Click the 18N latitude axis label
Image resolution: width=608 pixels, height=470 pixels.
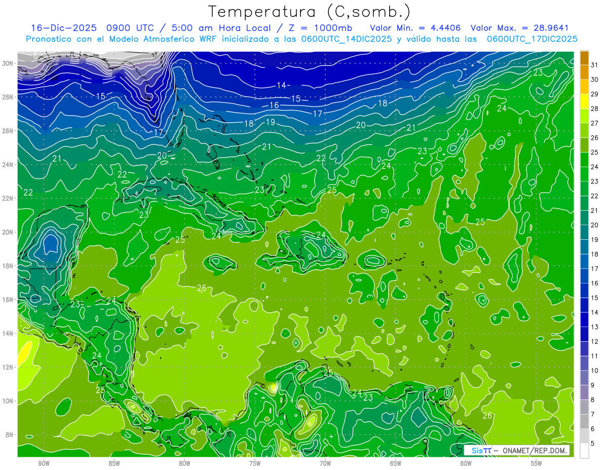[x=9, y=266]
